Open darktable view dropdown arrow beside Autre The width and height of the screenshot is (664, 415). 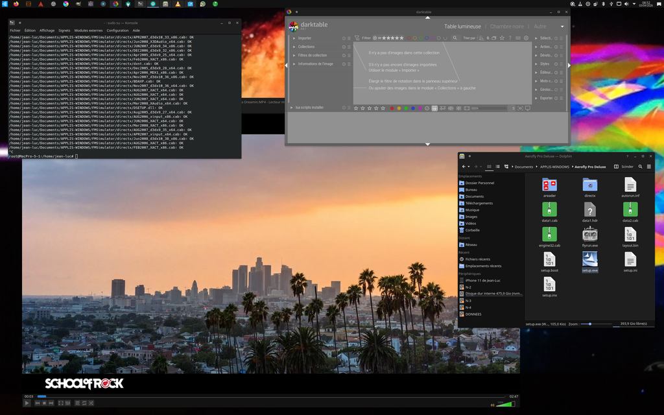click(x=562, y=27)
